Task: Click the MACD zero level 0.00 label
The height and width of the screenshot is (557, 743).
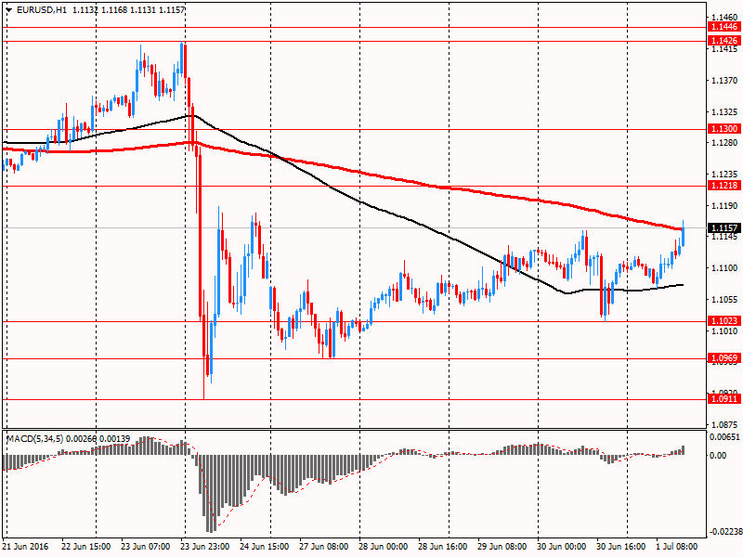Action: 718,455
